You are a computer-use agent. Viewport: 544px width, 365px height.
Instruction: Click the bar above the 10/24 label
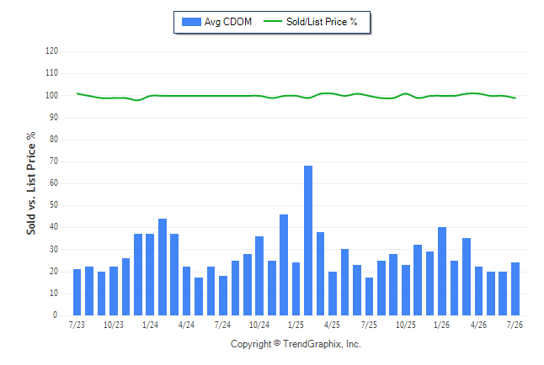(x=259, y=276)
